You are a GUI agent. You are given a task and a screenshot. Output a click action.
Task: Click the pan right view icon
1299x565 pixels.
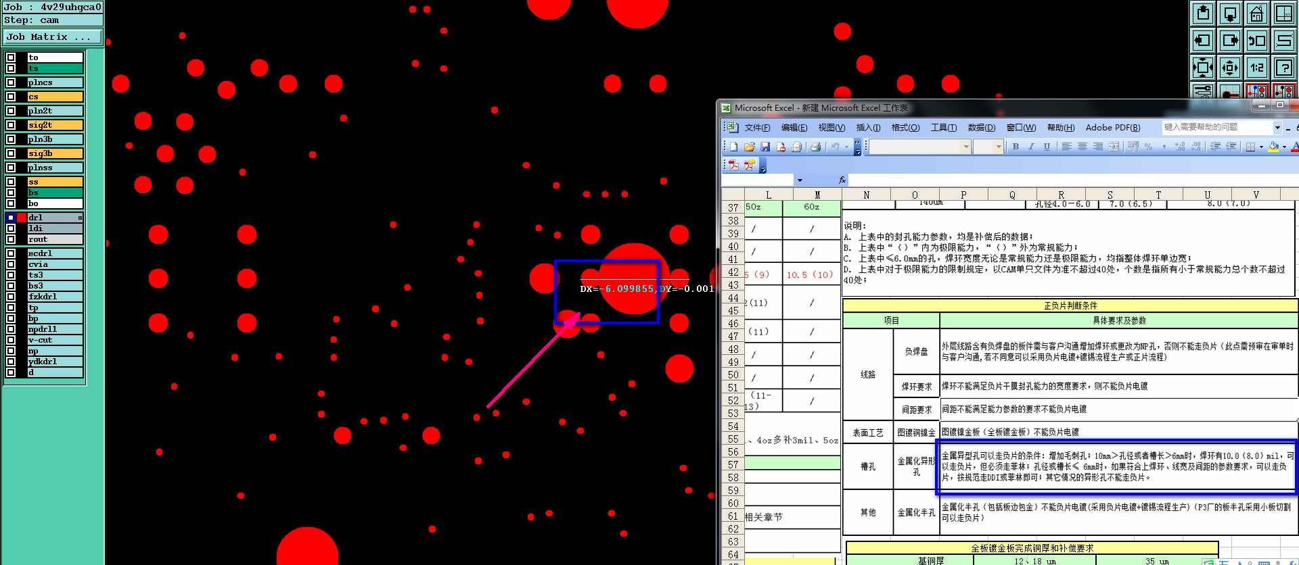[1230, 40]
